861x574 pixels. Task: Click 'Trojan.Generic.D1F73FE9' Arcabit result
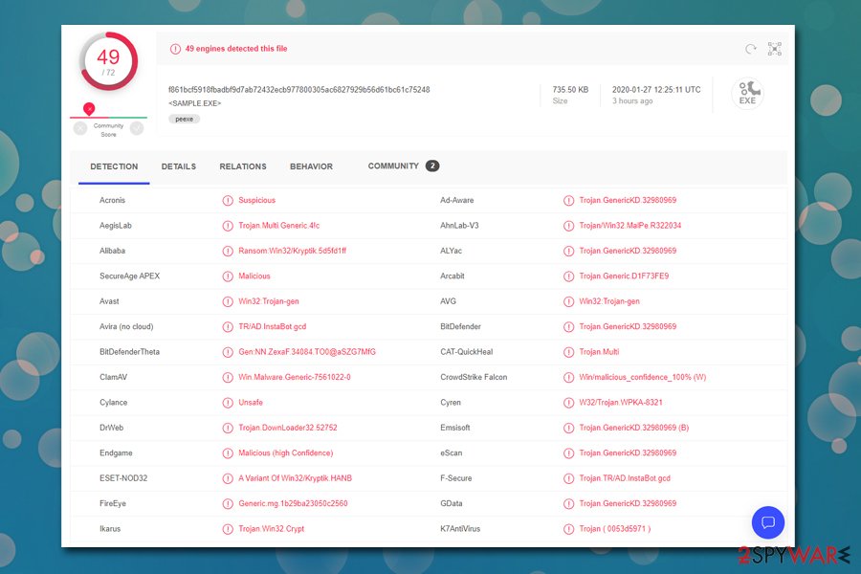point(624,276)
